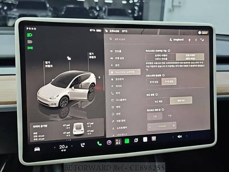
Task: Lower cabin temperature with left arrow
Action: click(55, 147)
